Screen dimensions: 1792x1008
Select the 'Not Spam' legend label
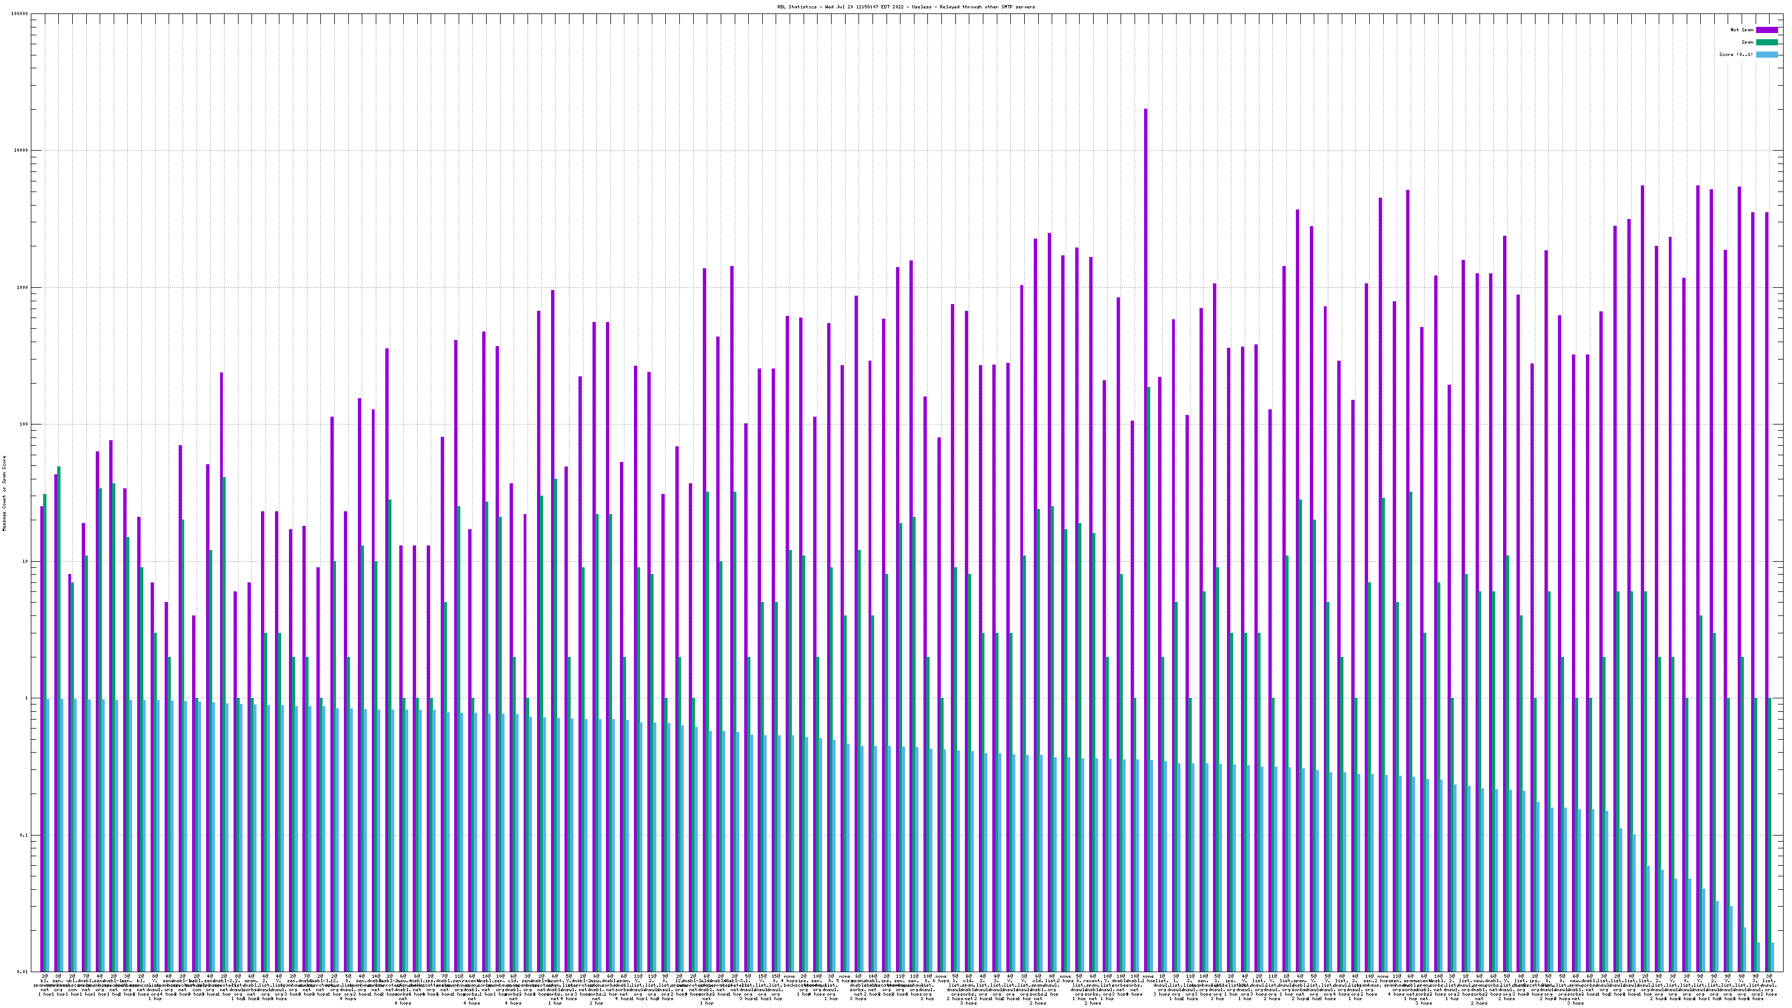click(x=1742, y=30)
